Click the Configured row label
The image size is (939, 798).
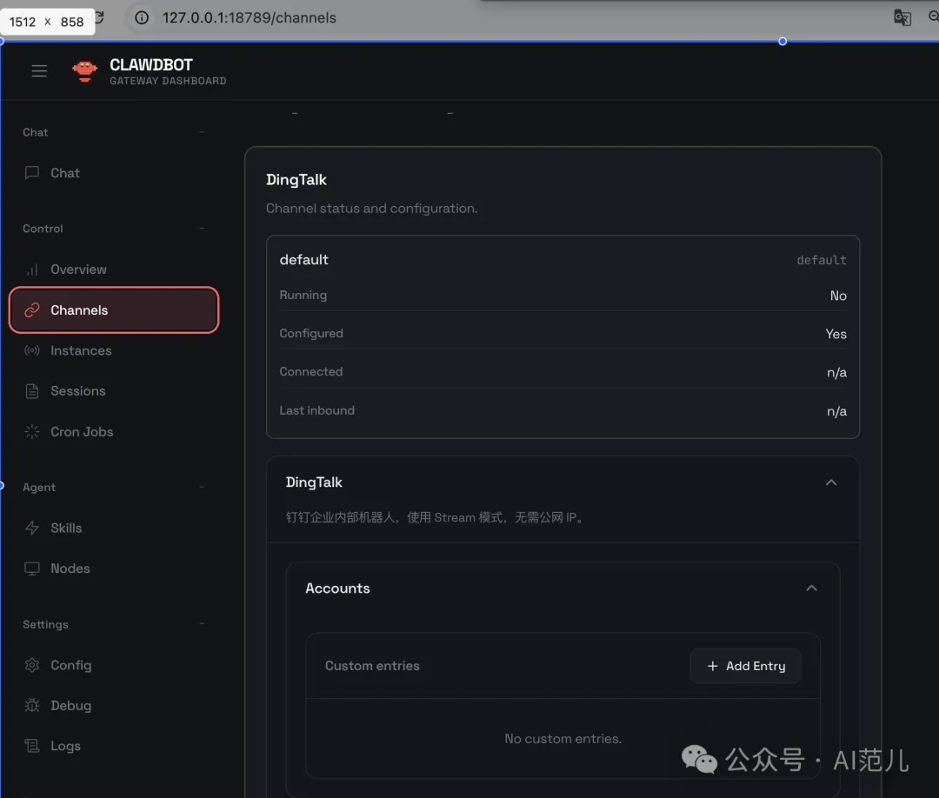311,334
